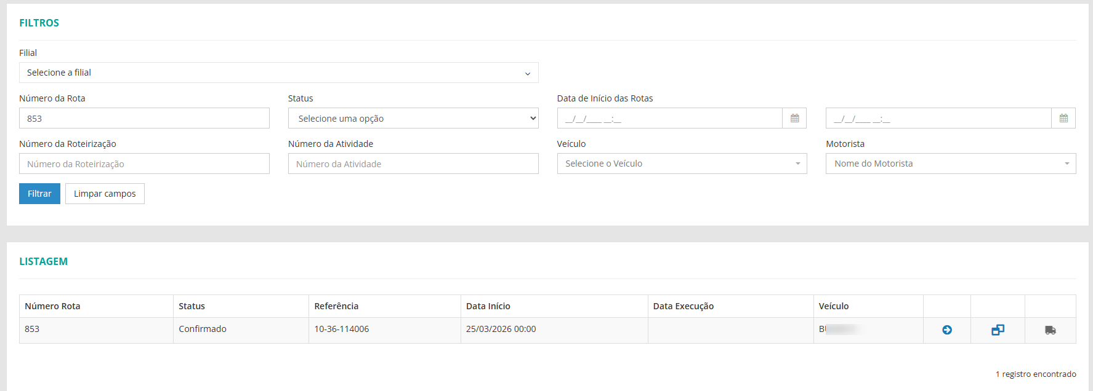Click the second date range text field

(938, 118)
